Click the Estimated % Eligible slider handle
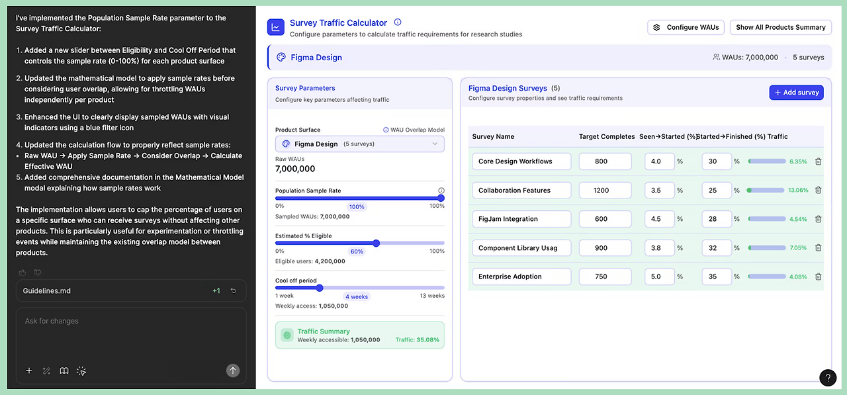Image resolution: width=847 pixels, height=395 pixels. click(377, 243)
